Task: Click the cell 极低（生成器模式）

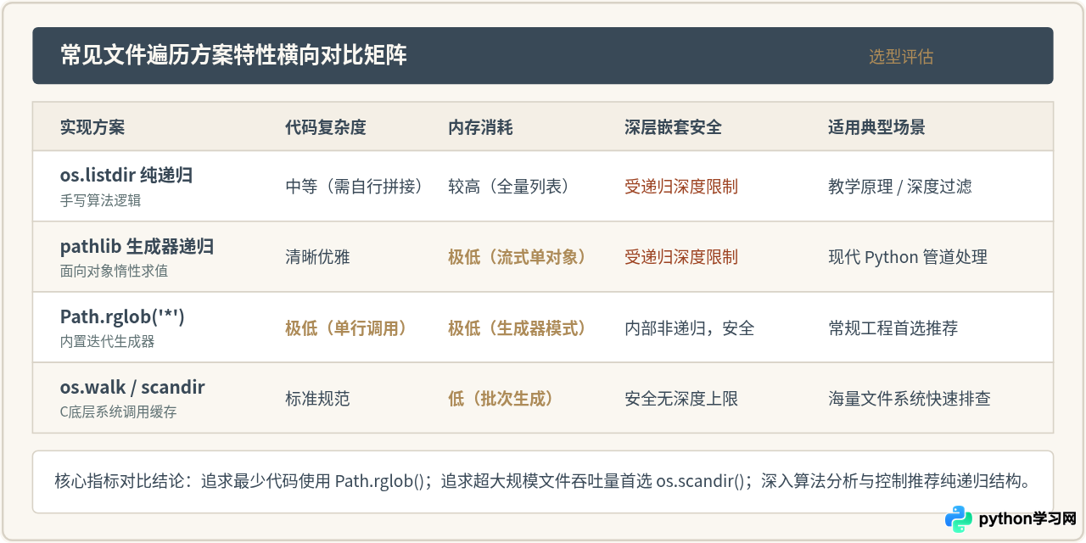Action: coord(518,328)
